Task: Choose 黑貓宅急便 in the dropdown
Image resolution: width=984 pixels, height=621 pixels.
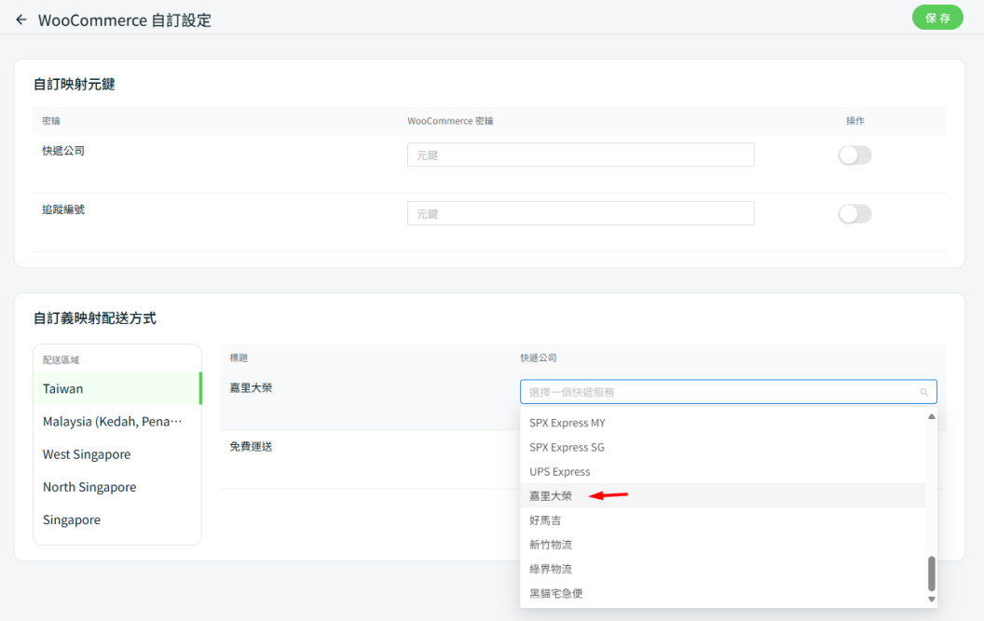Action: 556,593
